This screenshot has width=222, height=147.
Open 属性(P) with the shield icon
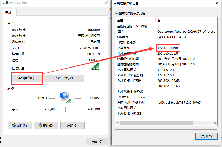click(20, 126)
